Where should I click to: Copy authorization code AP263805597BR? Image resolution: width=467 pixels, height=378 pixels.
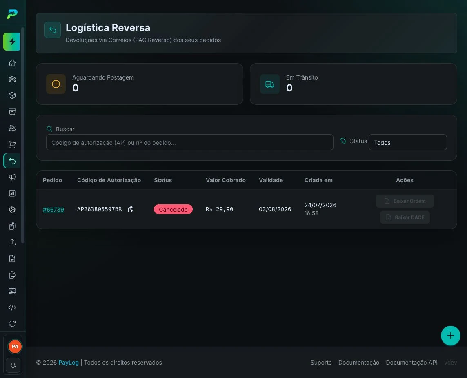point(131,209)
